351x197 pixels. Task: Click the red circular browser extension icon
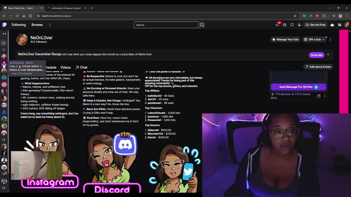point(317,16)
